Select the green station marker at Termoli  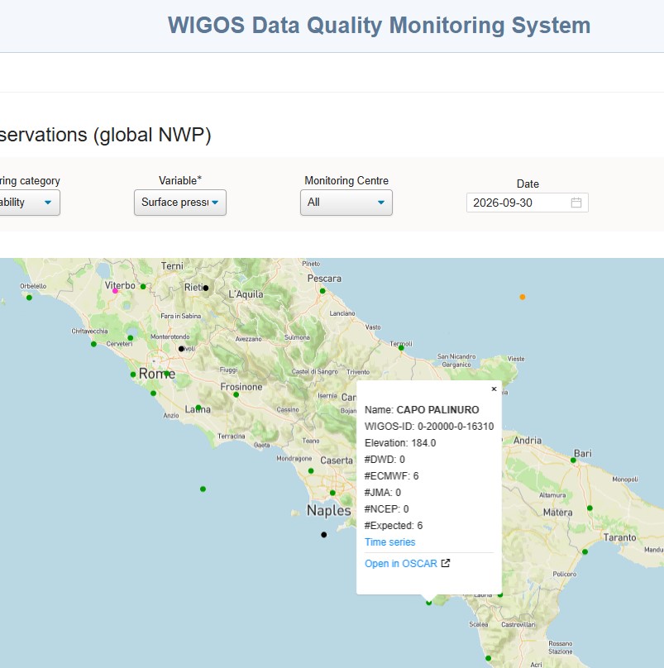tap(401, 348)
